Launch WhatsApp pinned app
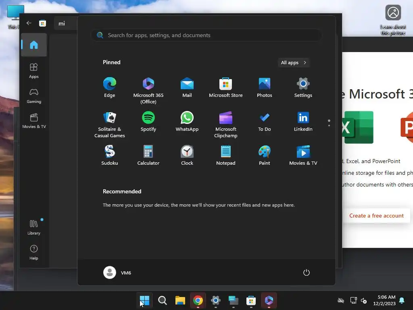The width and height of the screenshot is (413, 310). coord(187,121)
